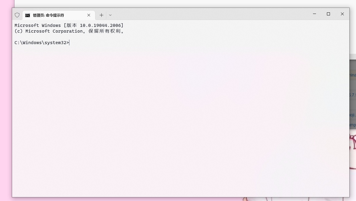Image resolution: width=356 pixels, height=201 pixels.
Task: Maximize the terminal window
Action: (x=328, y=14)
